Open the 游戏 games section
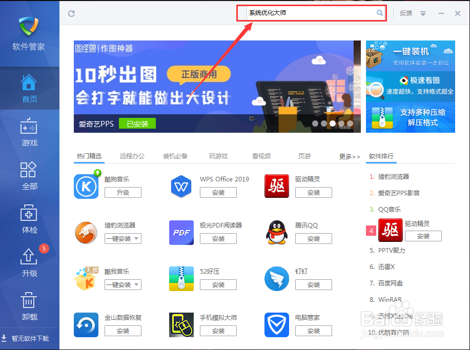The height and width of the screenshot is (350, 470). click(x=29, y=132)
